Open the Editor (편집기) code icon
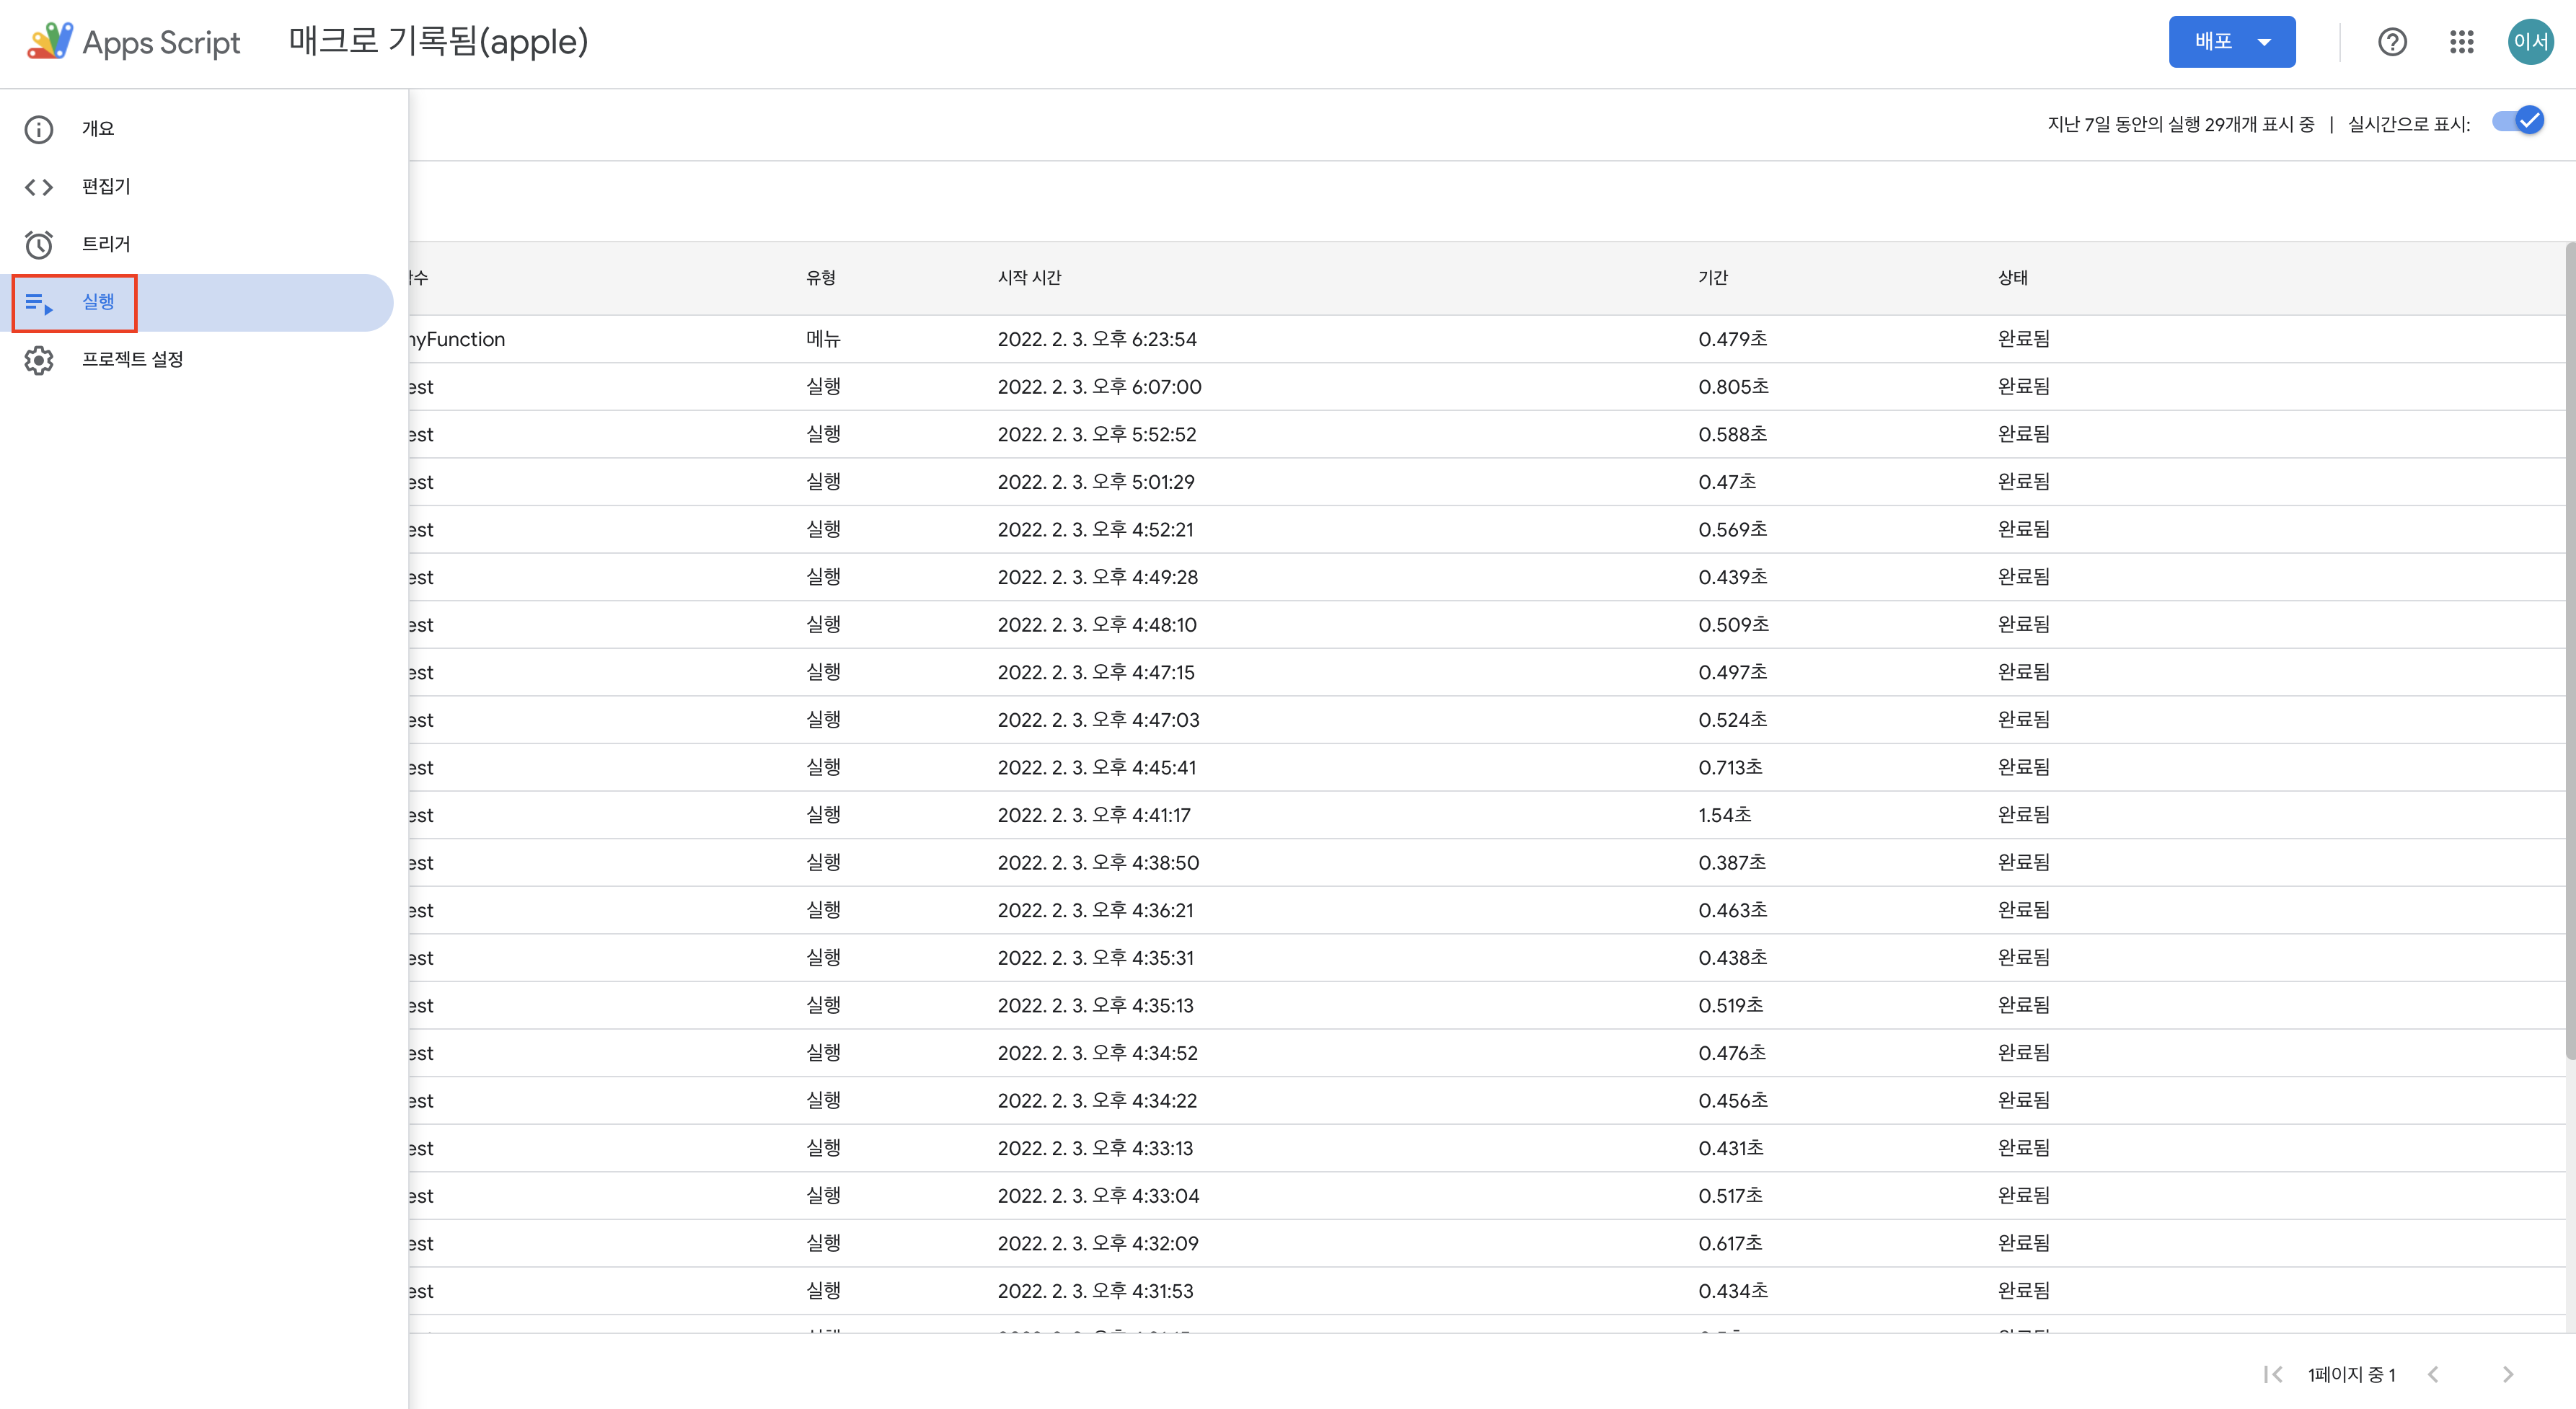Viewport: 2576px width, 1409px height. tap(39, 187)
